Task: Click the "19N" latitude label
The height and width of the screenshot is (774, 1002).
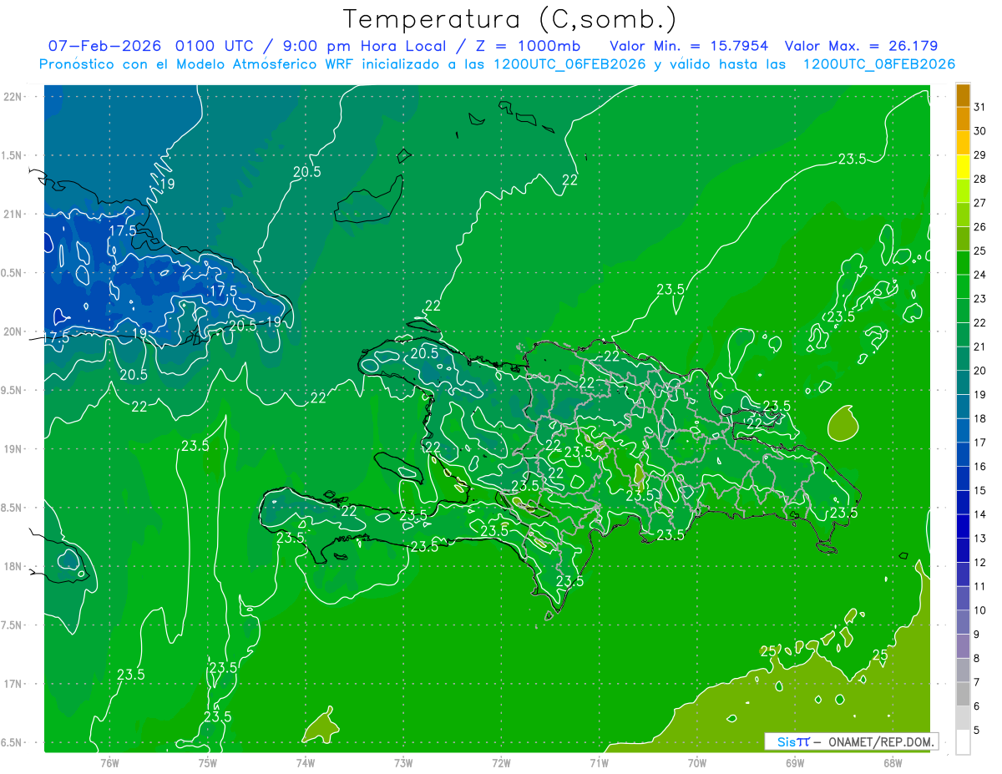Action: (x=14, y=448)
